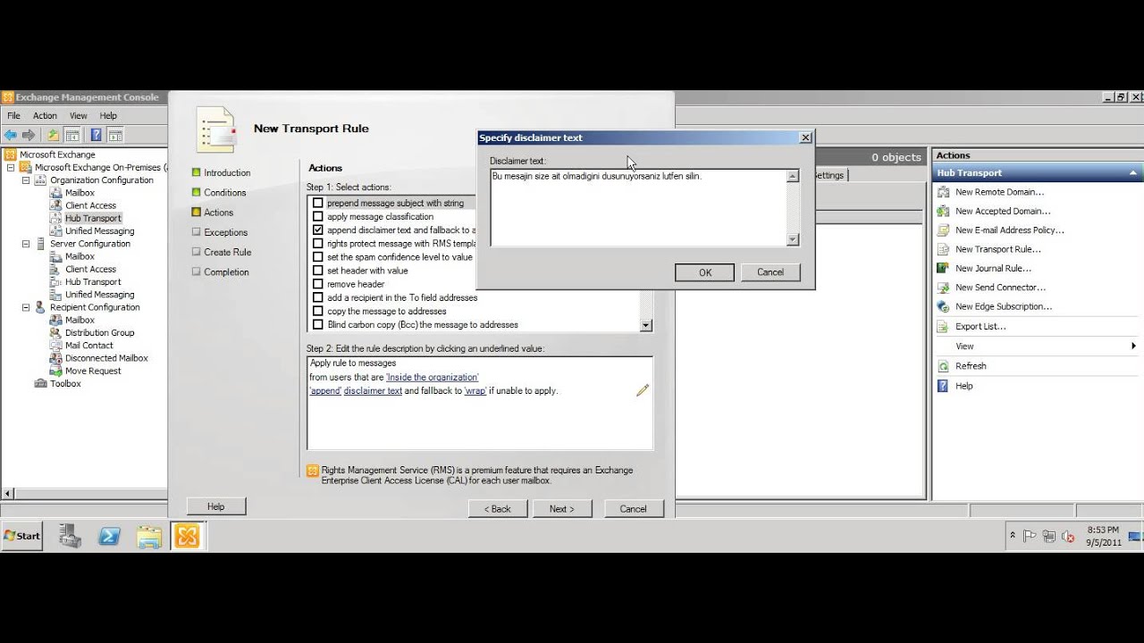This screenshot has height=643, width=1144.
Task: Collapse the Hub Transport actions section
Action: 1132,172
